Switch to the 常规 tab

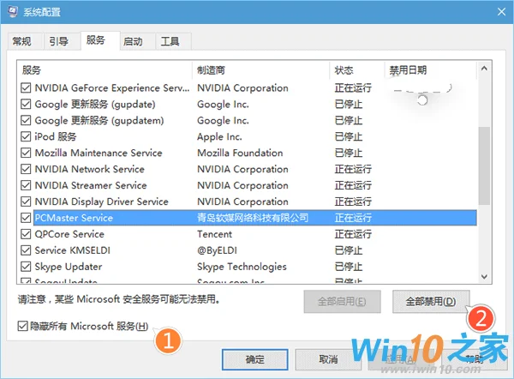(21, 41)
